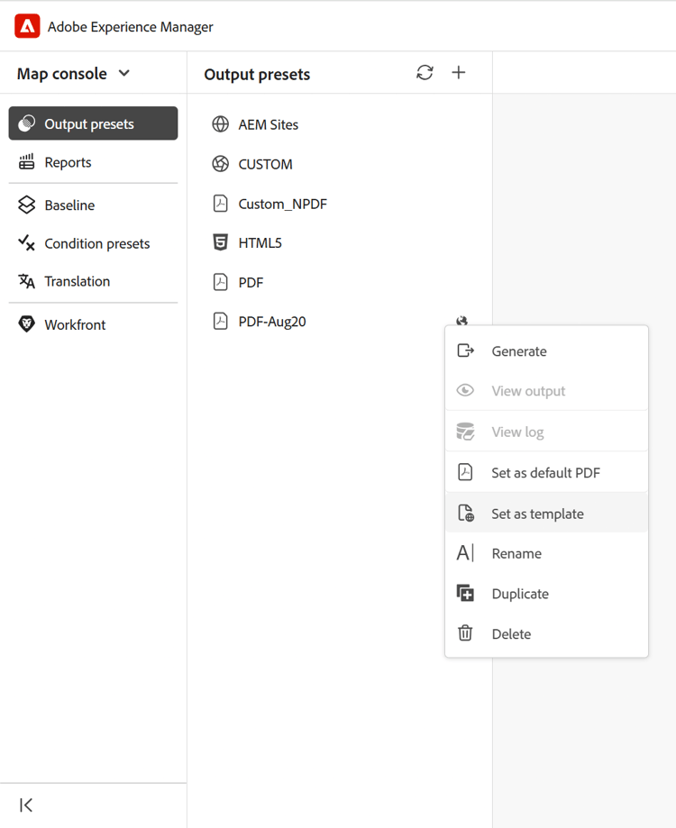Viewport: 676px width, 828px height.
Task: Add a new output preset with plus icon
Action: (459, 72)
